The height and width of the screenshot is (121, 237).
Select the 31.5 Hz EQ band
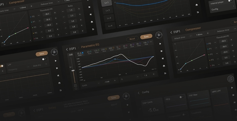80,53
